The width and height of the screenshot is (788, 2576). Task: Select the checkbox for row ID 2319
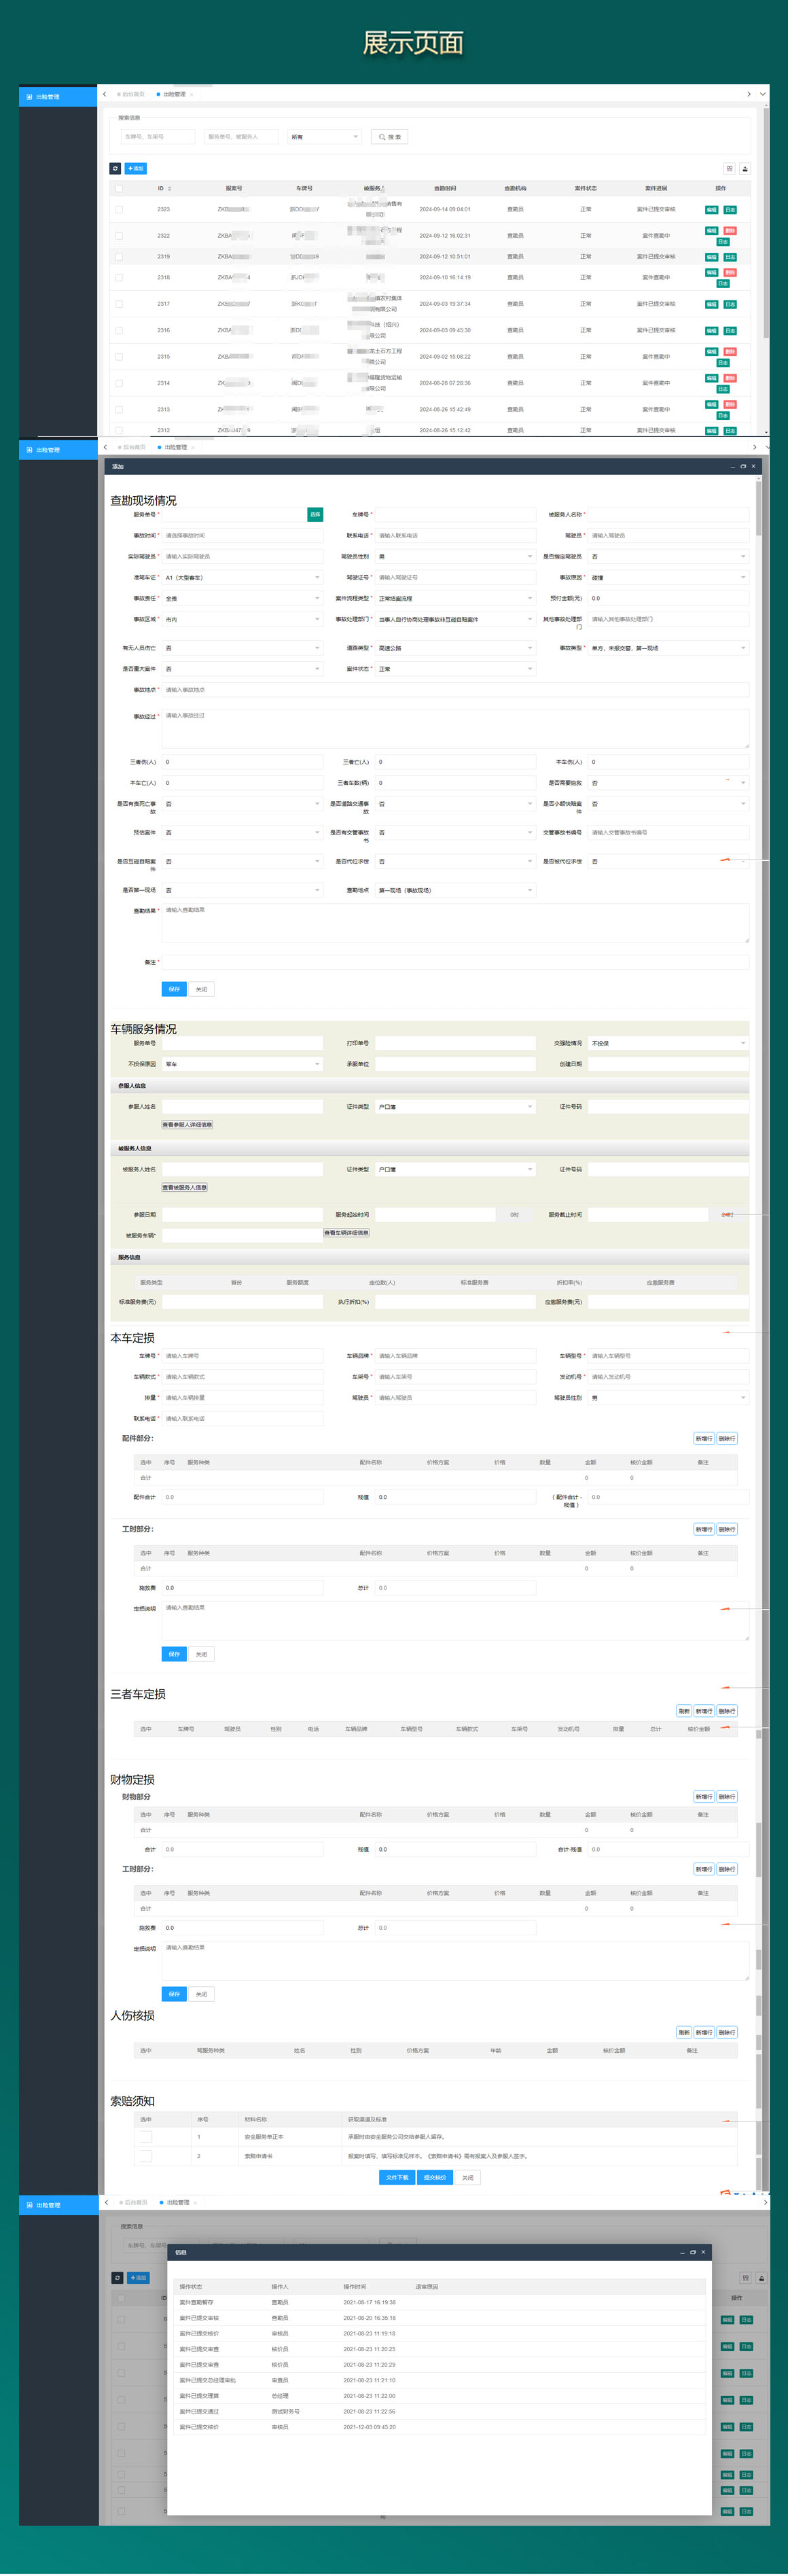119,257
